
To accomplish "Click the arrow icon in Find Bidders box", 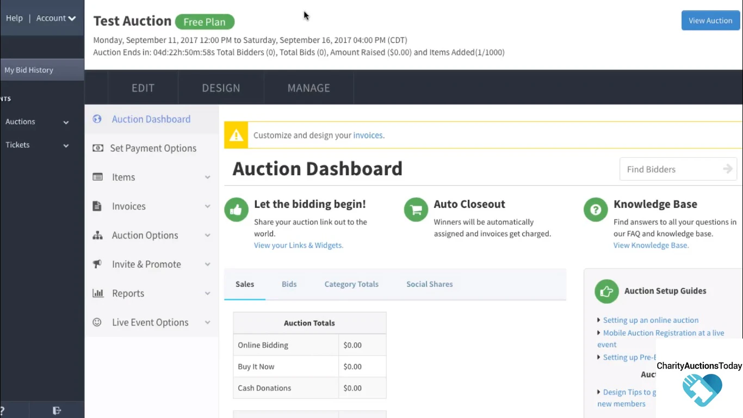I will [x=728, y=169].
